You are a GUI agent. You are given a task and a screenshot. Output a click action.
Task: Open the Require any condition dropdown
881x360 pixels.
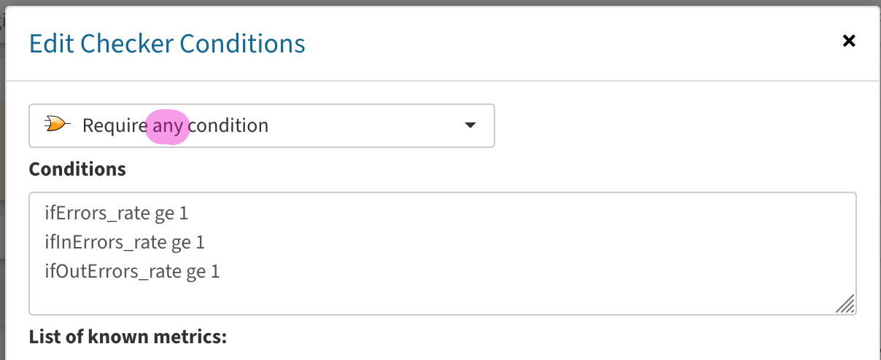262,125
